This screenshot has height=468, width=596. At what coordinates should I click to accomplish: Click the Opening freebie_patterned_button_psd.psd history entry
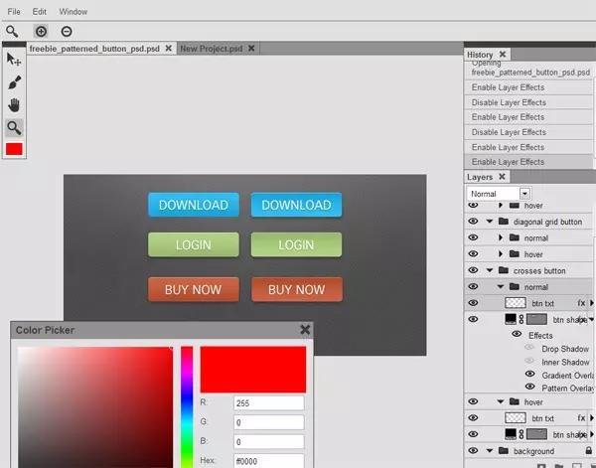click(x=528, y=69)
